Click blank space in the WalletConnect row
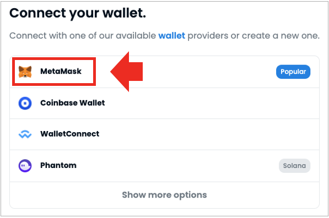Image resolution: width=329 pixels, height=218 pixels. pos(210,134)
